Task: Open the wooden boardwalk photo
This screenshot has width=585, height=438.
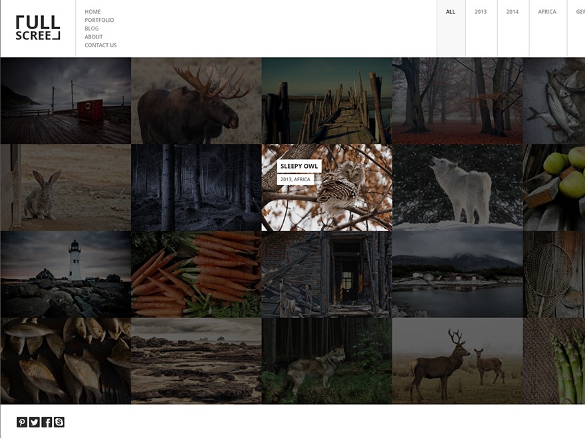Action: (x=327, y=101)
